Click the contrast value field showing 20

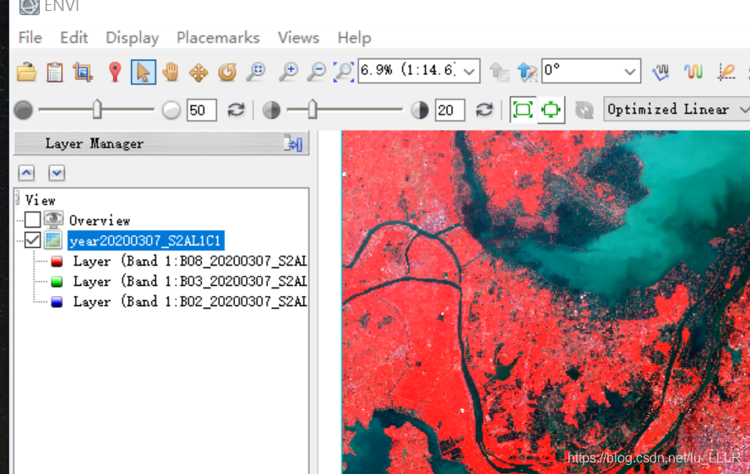[449, 110]
